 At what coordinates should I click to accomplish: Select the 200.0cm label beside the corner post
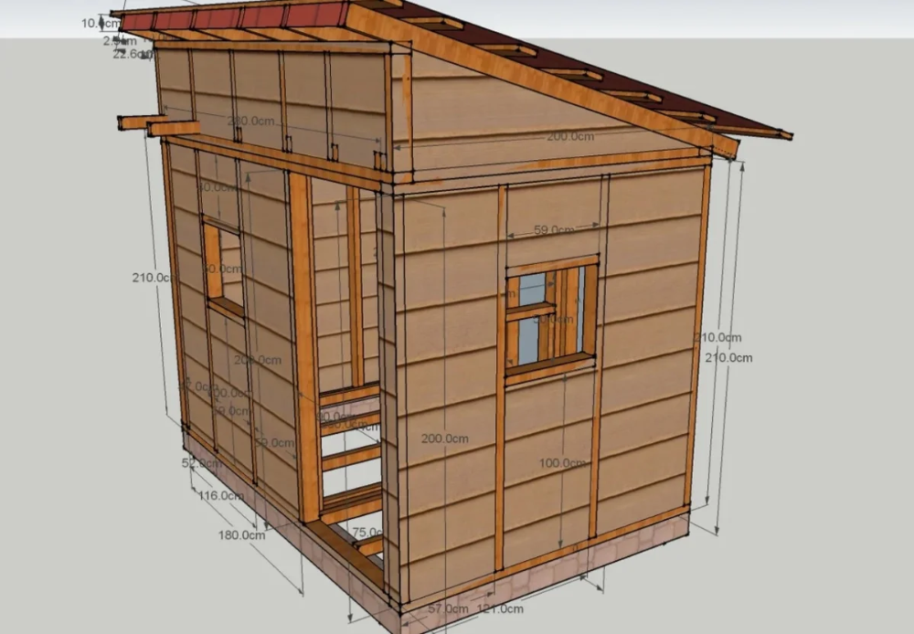(444, 439)
